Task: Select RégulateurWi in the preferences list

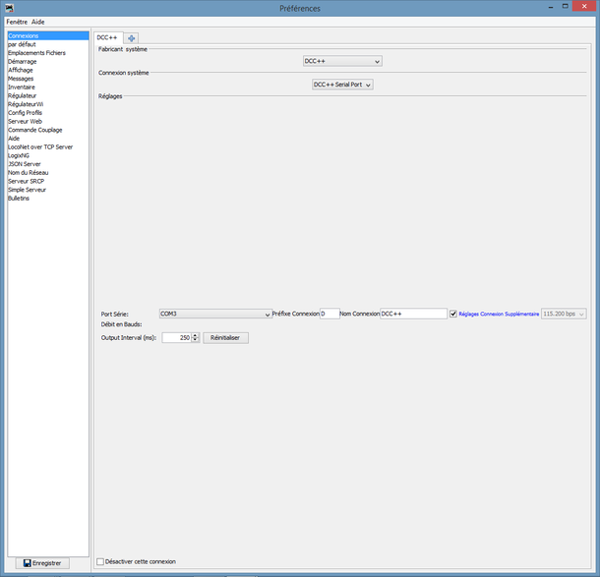Action: (x=48, y=104)
